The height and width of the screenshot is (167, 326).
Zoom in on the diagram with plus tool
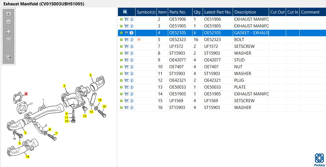click(x=8, y=14)
